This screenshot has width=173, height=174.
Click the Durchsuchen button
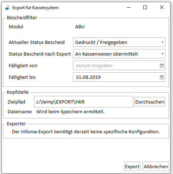tap(150, 102)
